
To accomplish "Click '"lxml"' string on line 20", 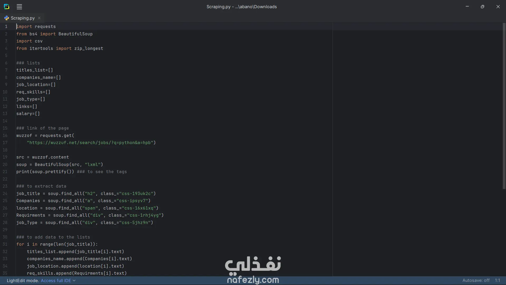I will click(x=93, y=164).
